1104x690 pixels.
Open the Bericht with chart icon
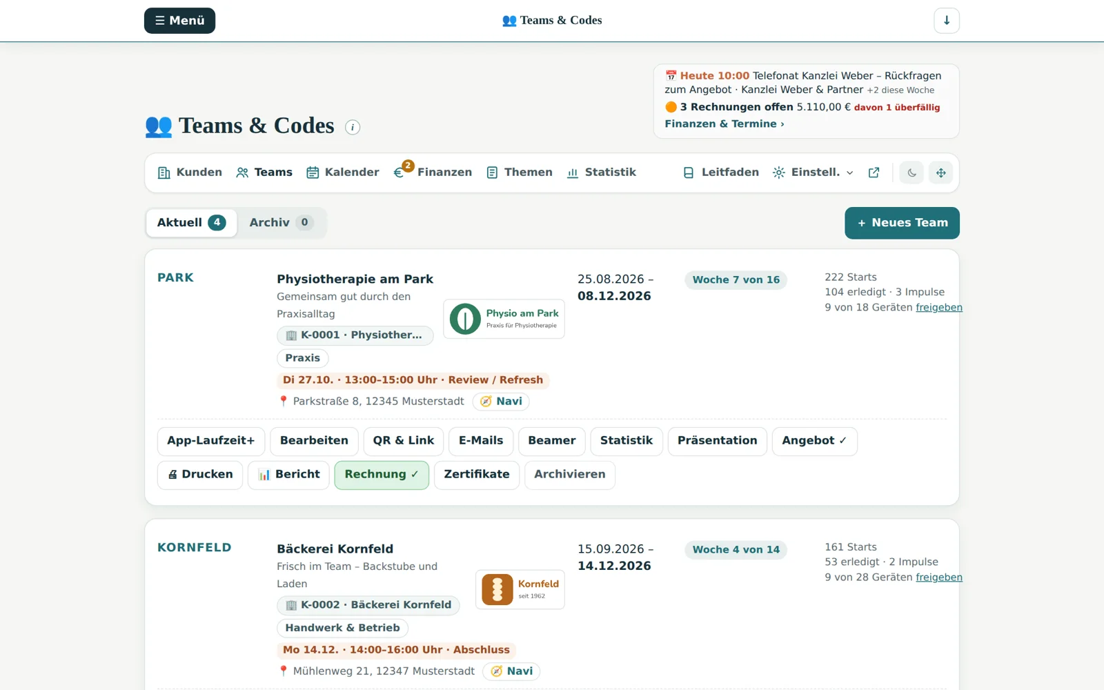coord(288,475)
